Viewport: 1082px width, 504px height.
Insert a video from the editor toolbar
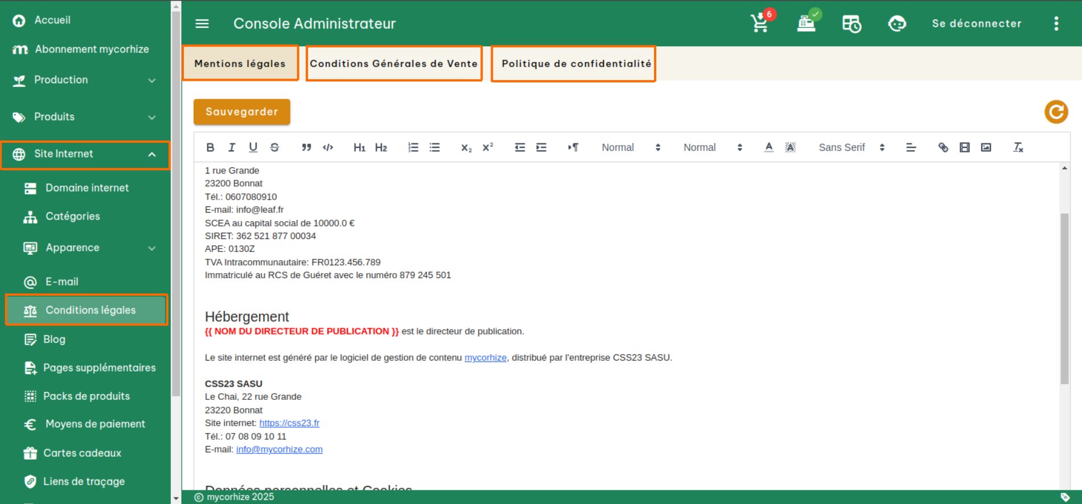964,147
